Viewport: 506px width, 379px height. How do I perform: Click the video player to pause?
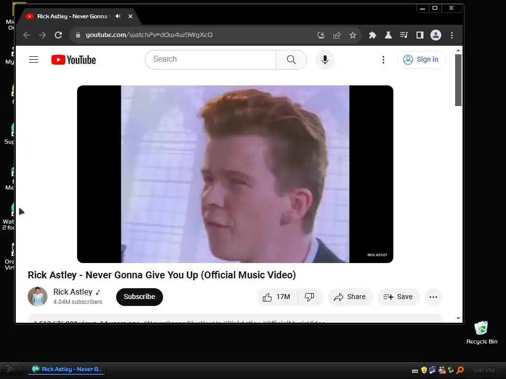[x=235, y=174]
